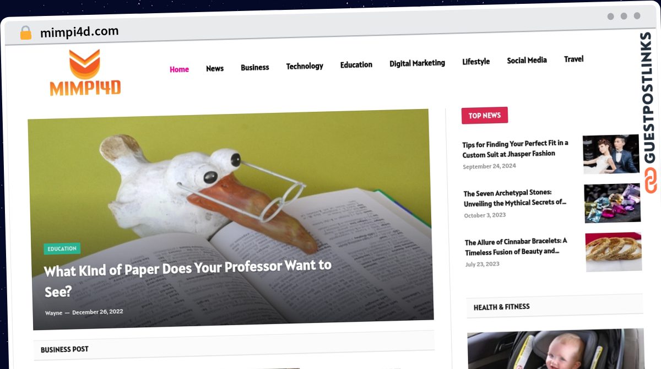Open the Travel category
The image size is (661, 369).
pos(573,59)
